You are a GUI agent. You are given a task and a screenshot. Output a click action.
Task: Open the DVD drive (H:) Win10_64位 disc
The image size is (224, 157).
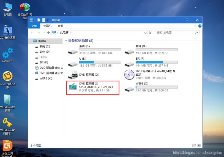[x=129, y=75]
